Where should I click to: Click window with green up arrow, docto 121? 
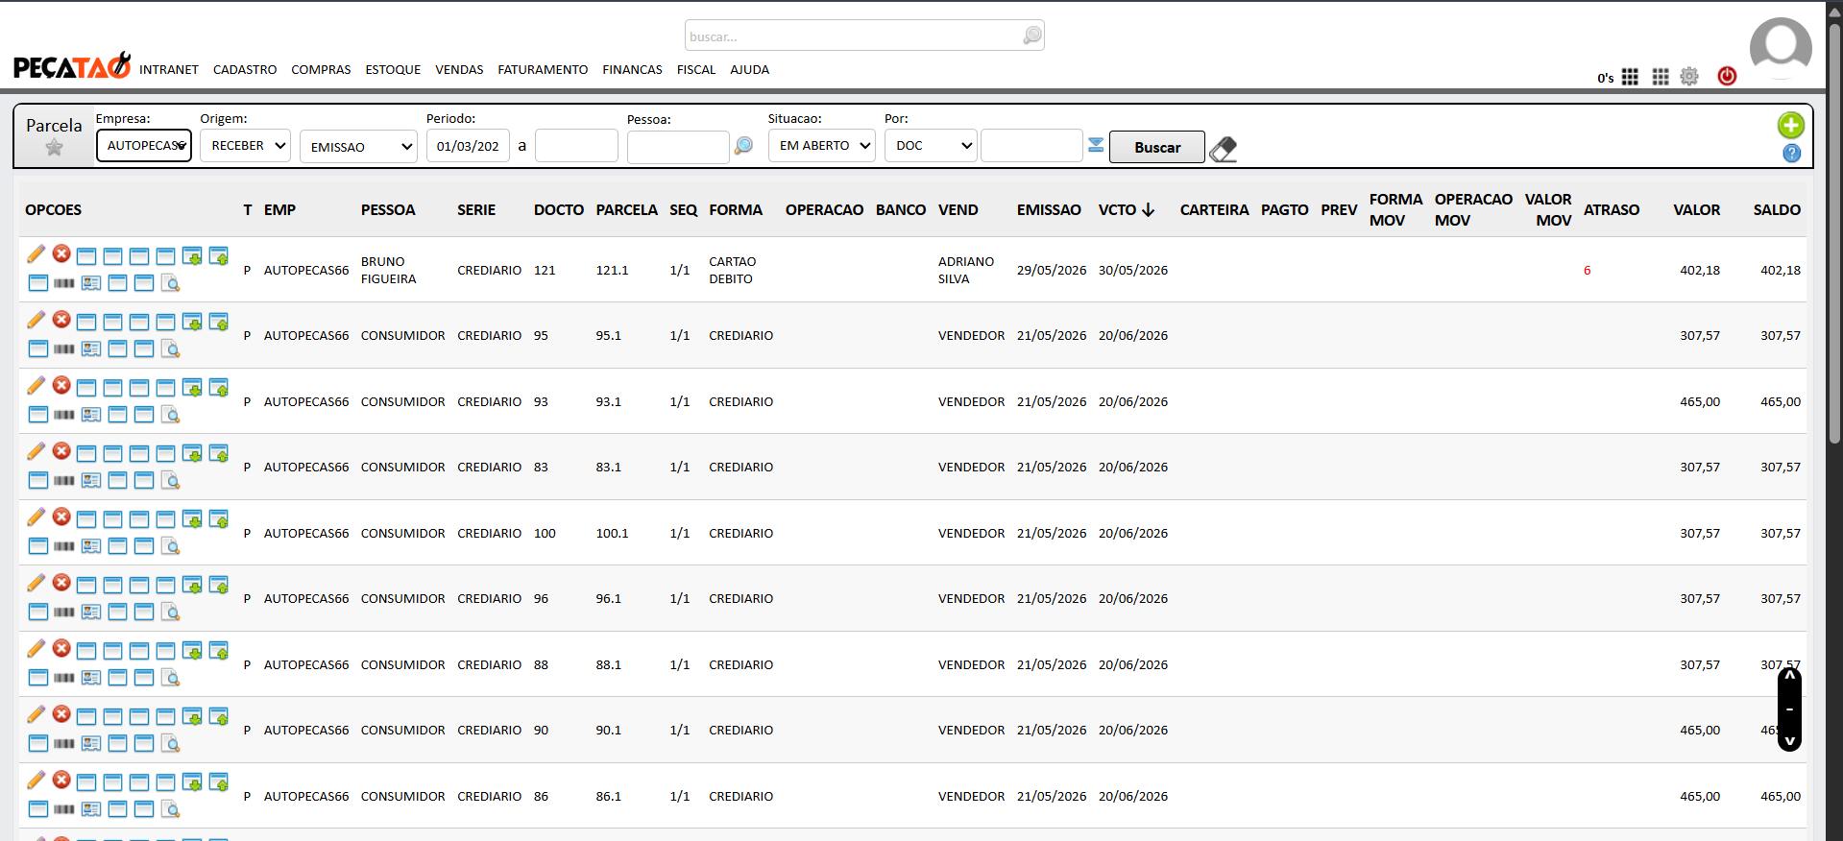click(219, 255)
